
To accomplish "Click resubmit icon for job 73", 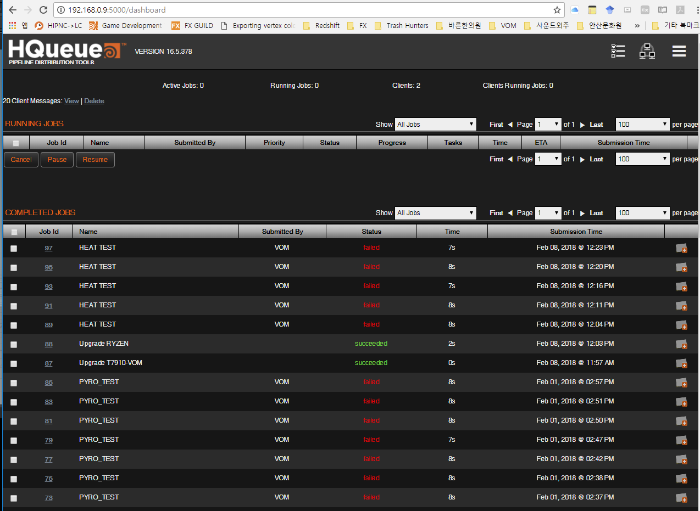I will tap(681, 498).
